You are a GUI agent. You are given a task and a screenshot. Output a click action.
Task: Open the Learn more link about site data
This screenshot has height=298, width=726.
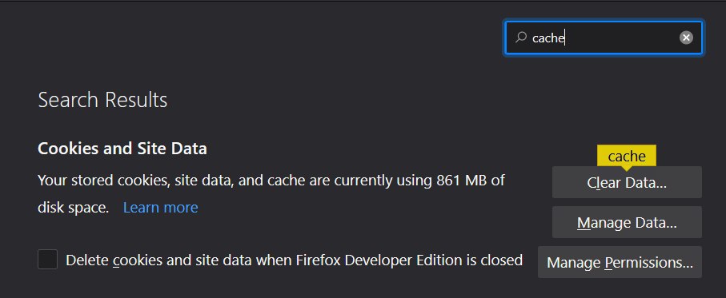(160, 208)
